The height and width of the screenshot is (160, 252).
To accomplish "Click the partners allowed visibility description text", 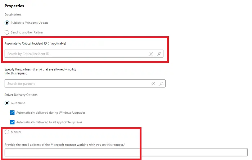I will pyautogui.click(x=40, y=71).
